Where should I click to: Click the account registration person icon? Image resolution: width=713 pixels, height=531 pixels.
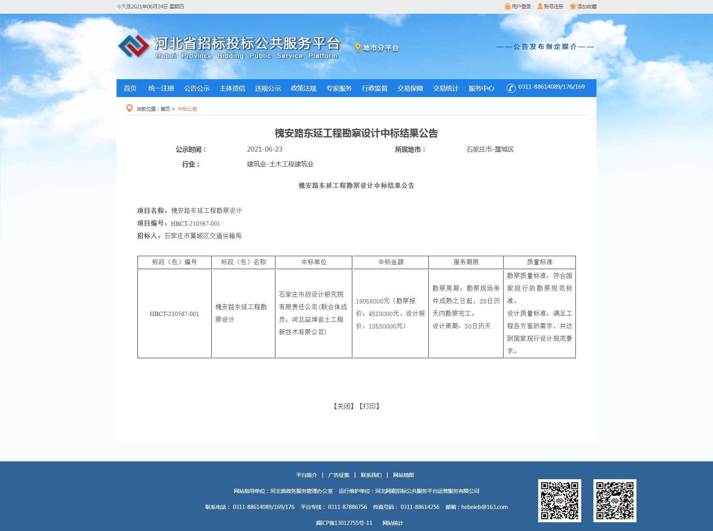tap(540, 6)
